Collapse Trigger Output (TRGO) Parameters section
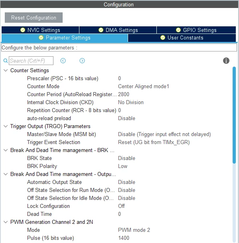 pos(6,126)
